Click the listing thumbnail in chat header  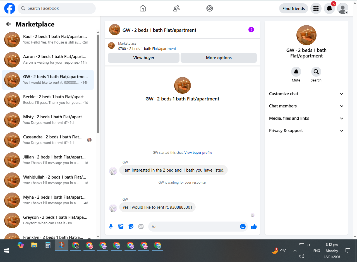[115, 30]
